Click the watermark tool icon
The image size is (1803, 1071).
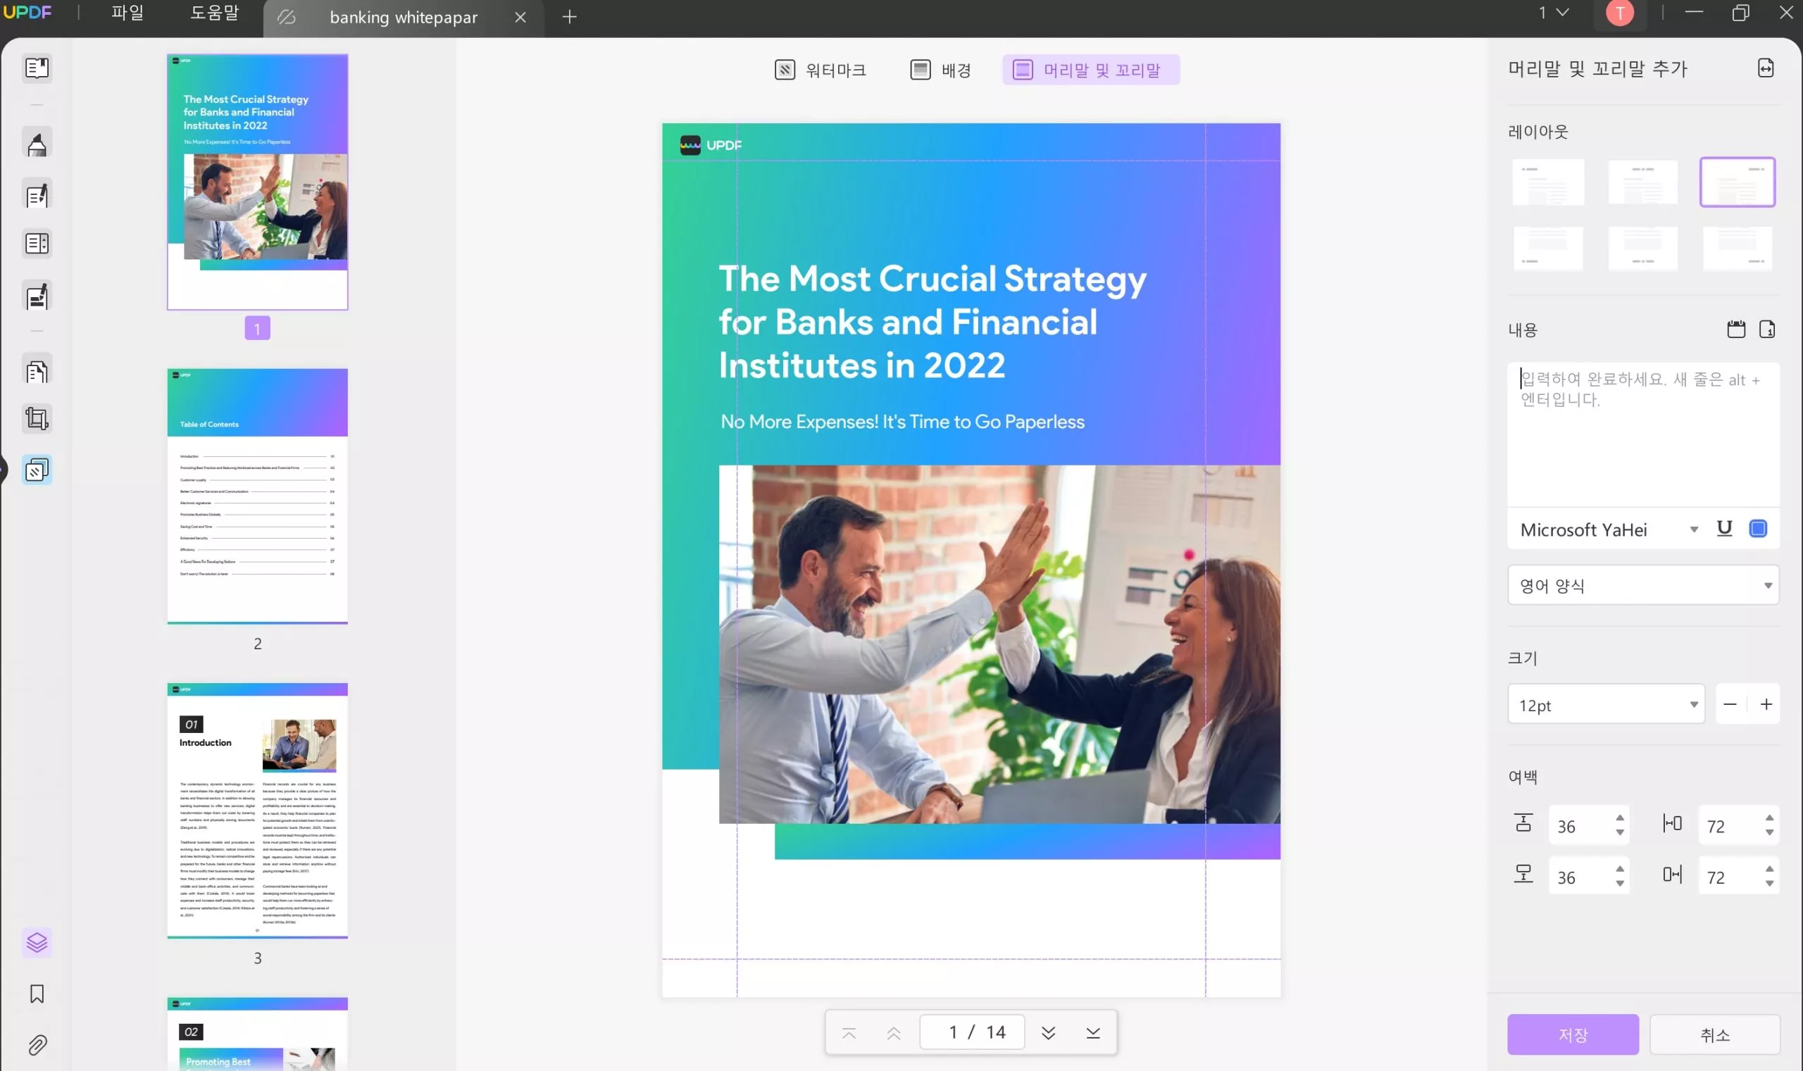(x=787, y=69)
